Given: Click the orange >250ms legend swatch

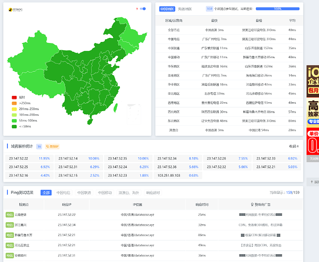Looking at the screenshot, I should click(x=14, y=103).
